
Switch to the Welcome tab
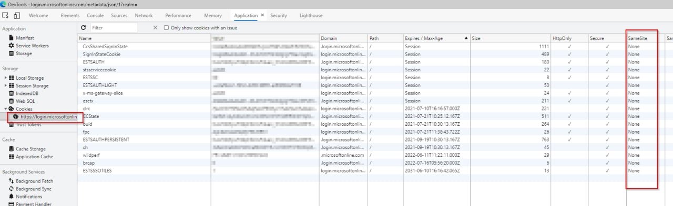coord(38,16)
